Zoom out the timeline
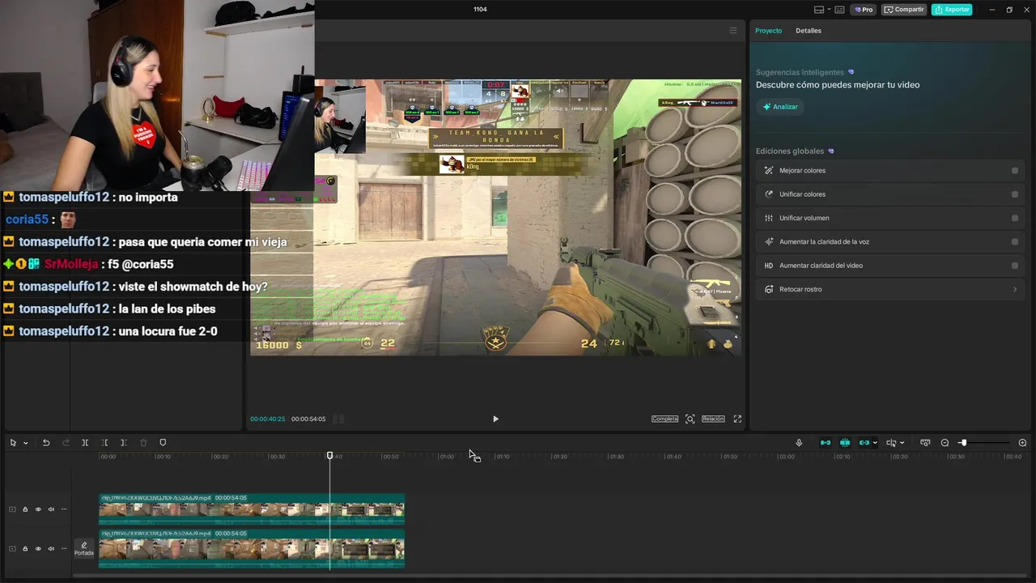Screen dimensions: 1036x583 click(945, 443)
